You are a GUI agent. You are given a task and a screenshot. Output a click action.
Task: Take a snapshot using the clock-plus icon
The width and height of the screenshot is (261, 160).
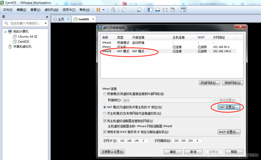[124, 10]
